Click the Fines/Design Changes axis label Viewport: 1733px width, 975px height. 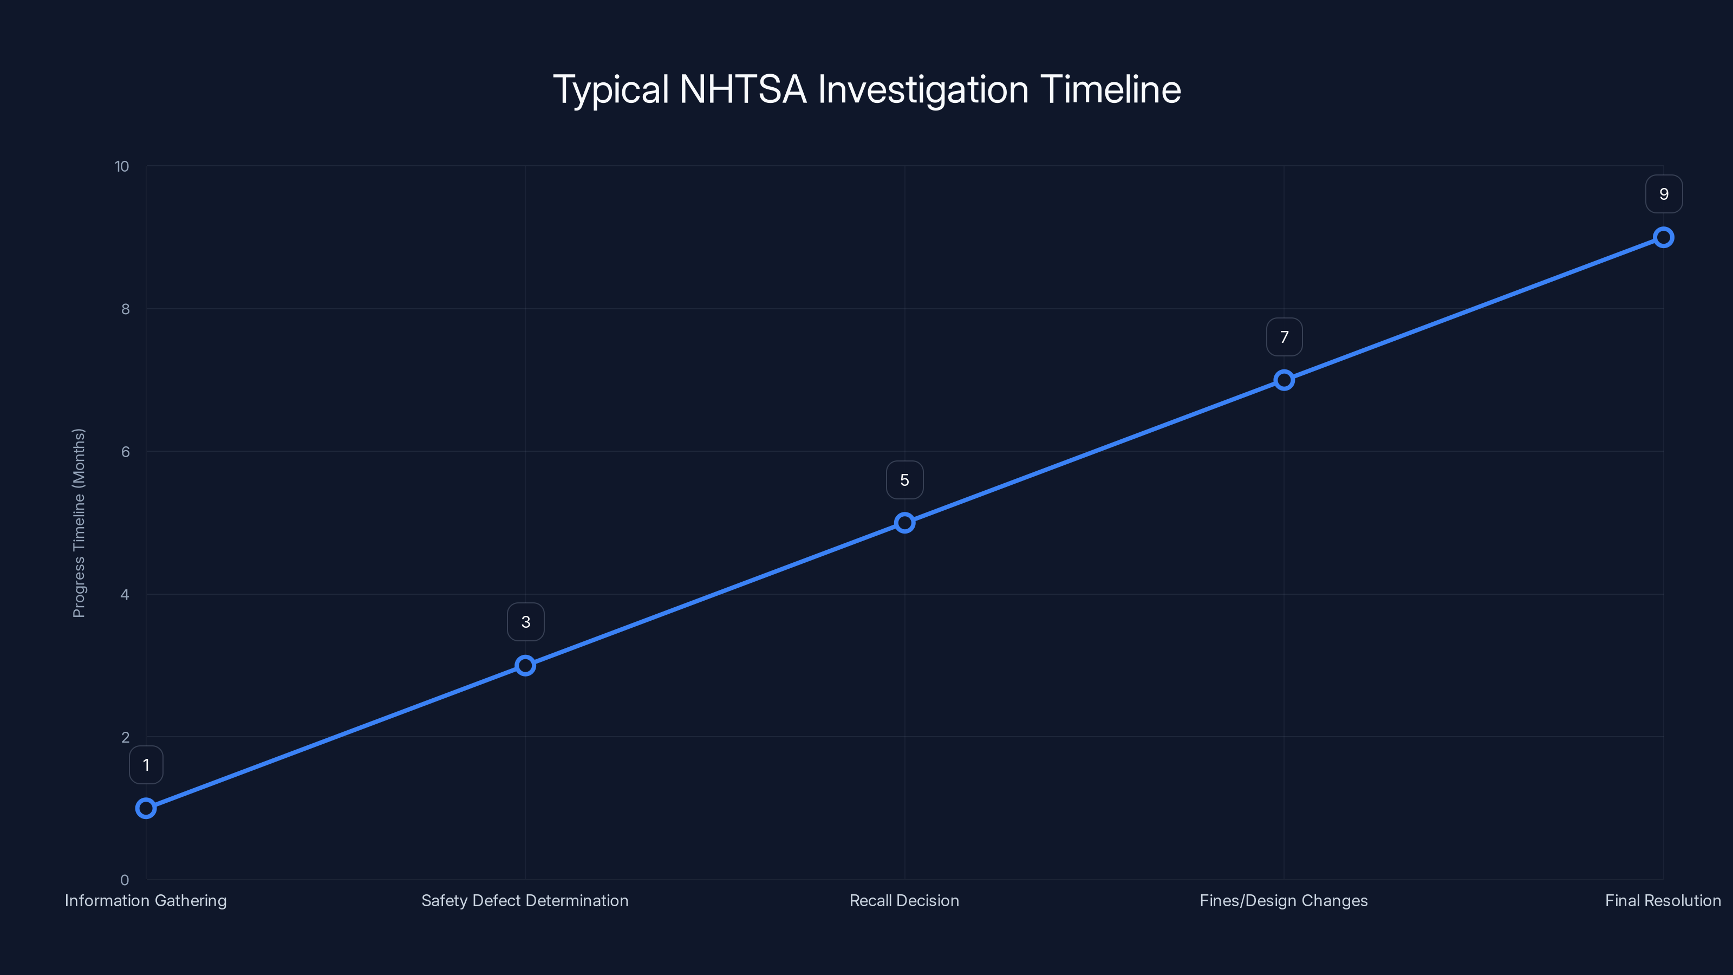pos(1284,901)
